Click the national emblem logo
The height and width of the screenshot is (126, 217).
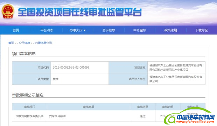coord(8,11)
